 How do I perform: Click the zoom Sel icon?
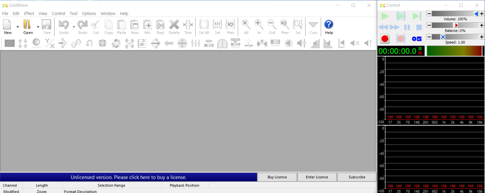click(x=298, y=27)
